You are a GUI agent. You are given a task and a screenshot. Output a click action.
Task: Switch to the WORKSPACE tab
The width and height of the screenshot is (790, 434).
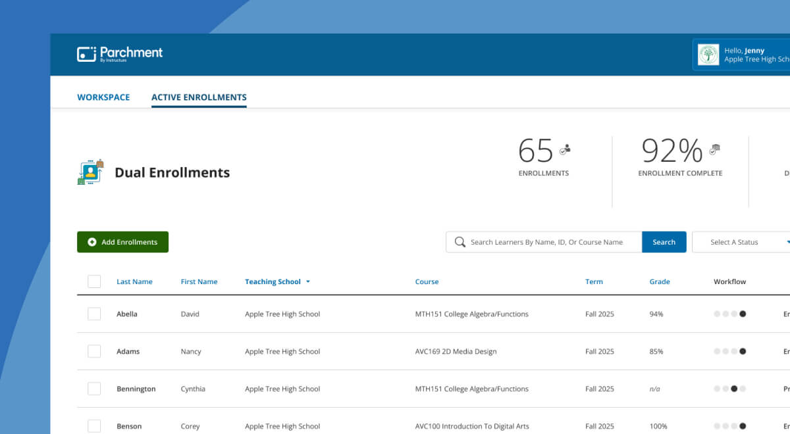coord(103,97)
